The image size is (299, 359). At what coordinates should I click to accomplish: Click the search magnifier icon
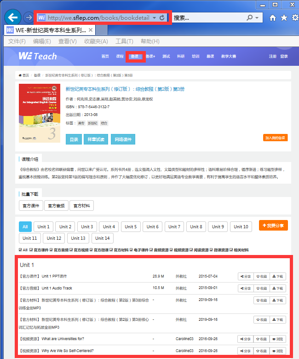[x=250, y=17]
